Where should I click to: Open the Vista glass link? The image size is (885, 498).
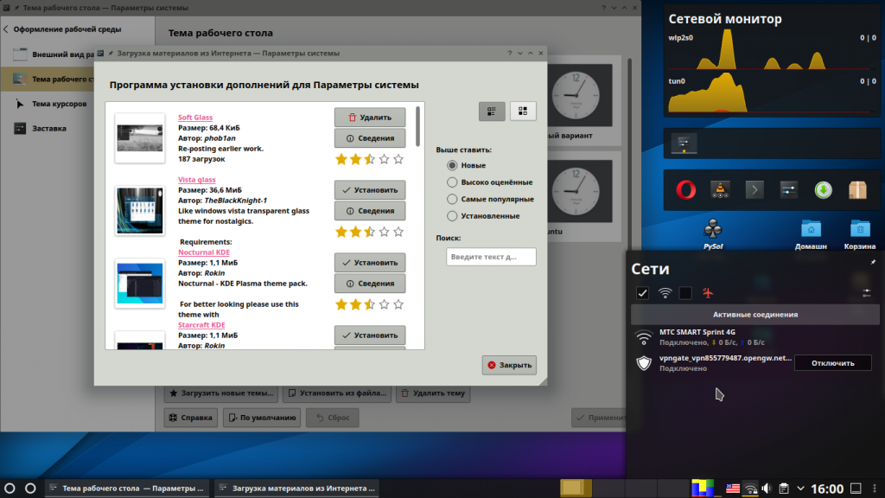(197, 180)
